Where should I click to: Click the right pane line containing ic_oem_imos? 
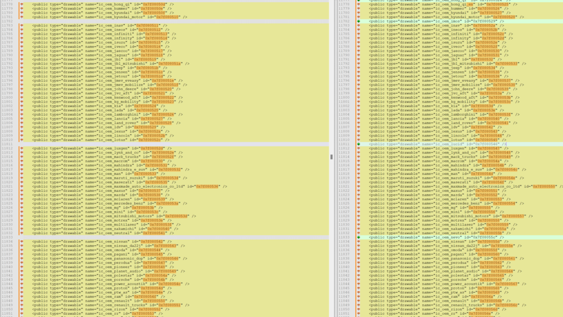[436, 21]
